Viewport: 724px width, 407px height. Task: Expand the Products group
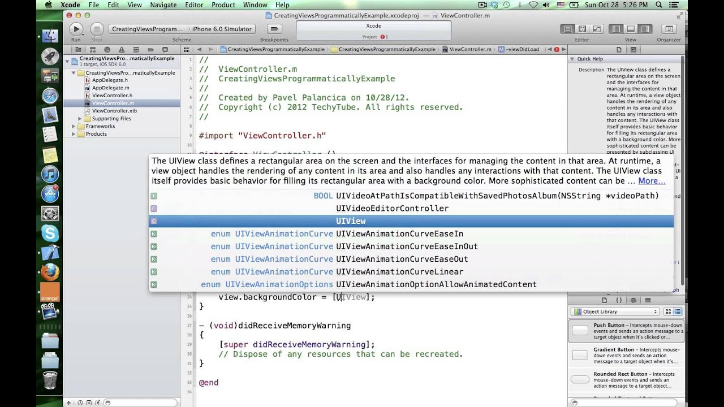coord(74,134)
